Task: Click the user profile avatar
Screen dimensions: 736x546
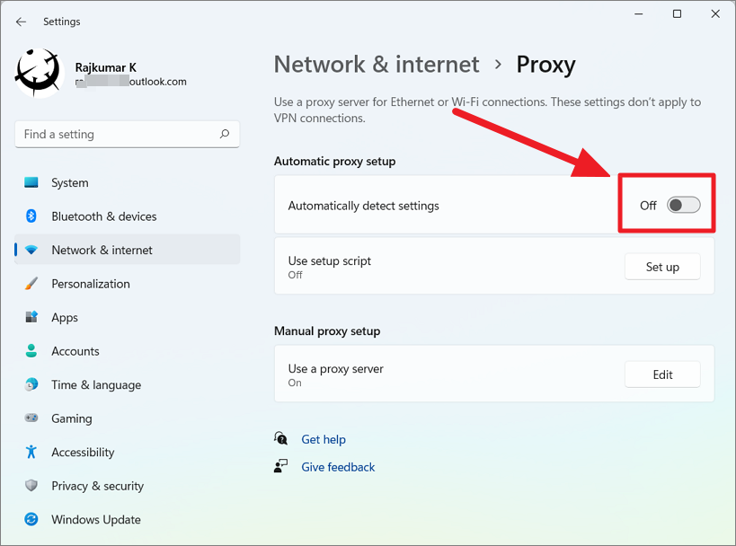Action: point(40,73)
